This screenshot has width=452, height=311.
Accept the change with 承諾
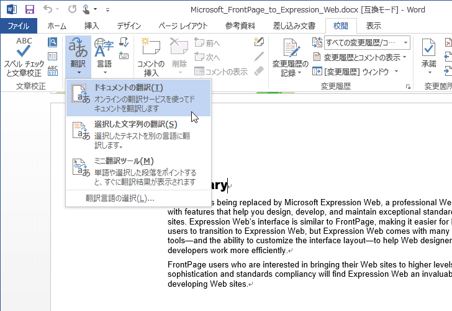coord(428,52)
